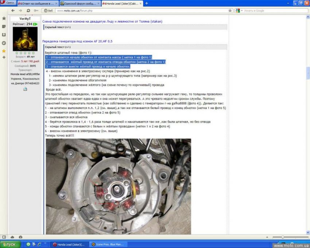This screenshot has height=248, width=310.
Task: Open the user name VerMyT
Action: pyautogui.click(x=25, y=19)
